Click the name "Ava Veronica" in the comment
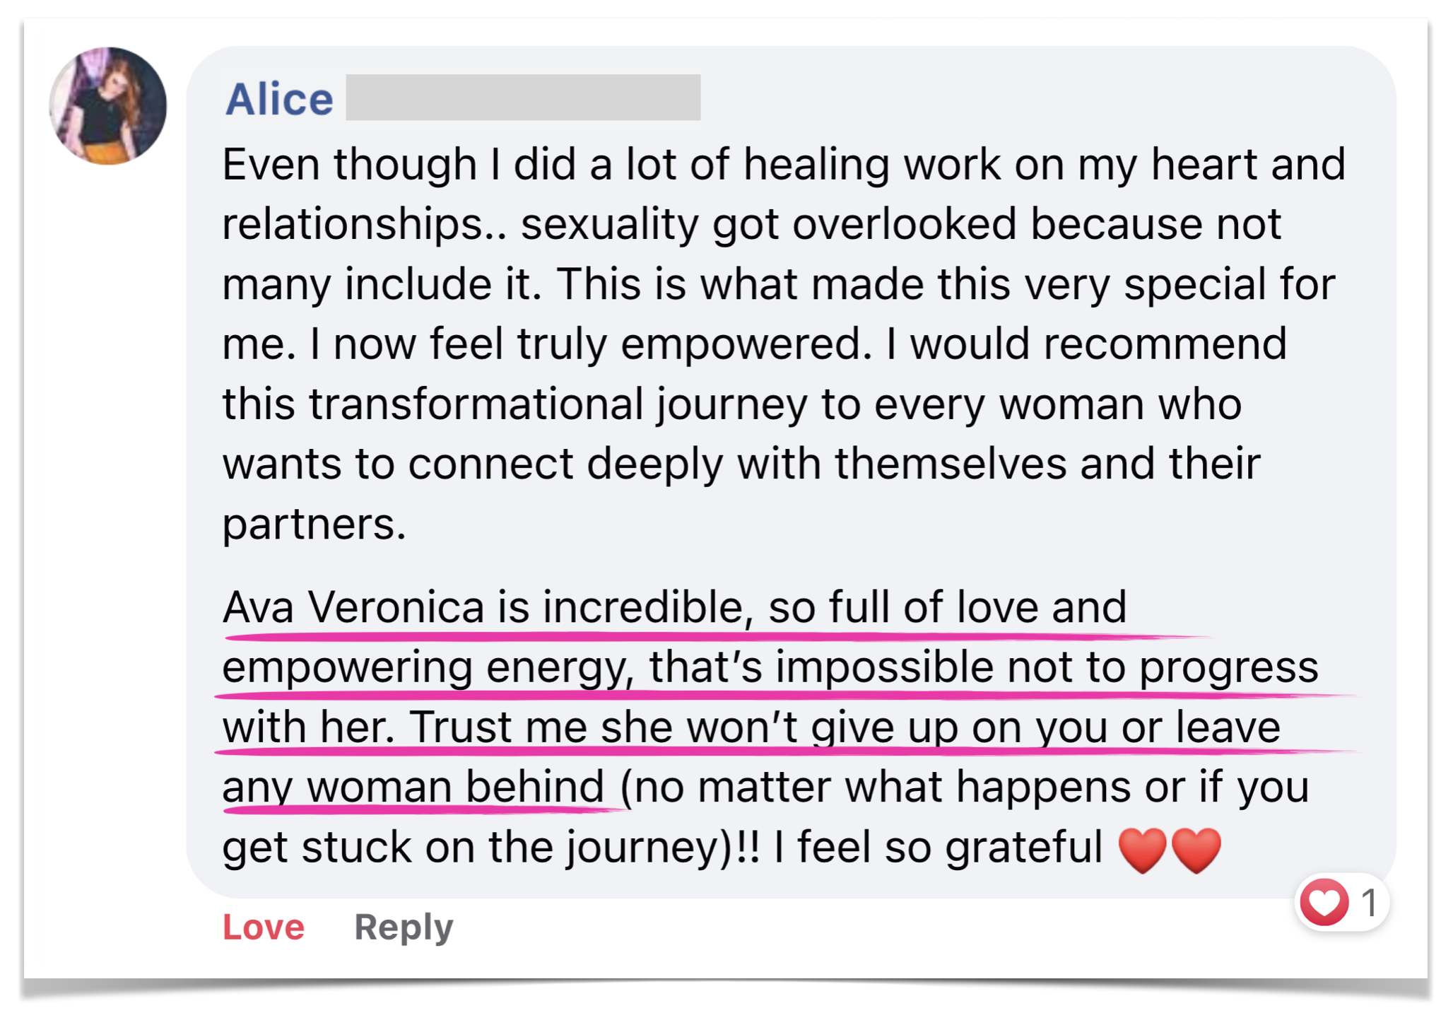 (353, 607)
